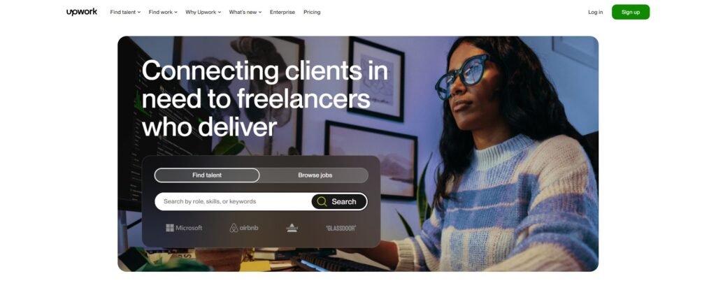Screen dimensions: 716x283
Task: Expand the What's new menu
Action: pos(245,13)
